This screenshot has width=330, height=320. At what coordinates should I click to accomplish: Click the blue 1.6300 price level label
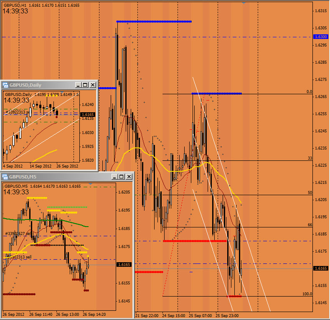point(320,37)
